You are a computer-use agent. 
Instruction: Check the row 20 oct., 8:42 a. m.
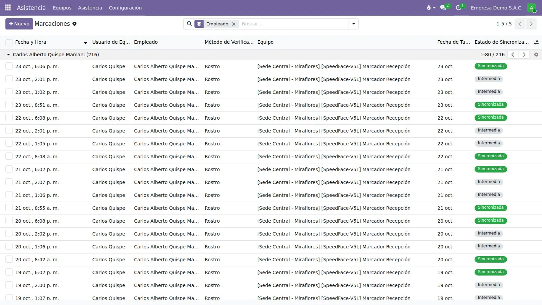pos(9,259)
